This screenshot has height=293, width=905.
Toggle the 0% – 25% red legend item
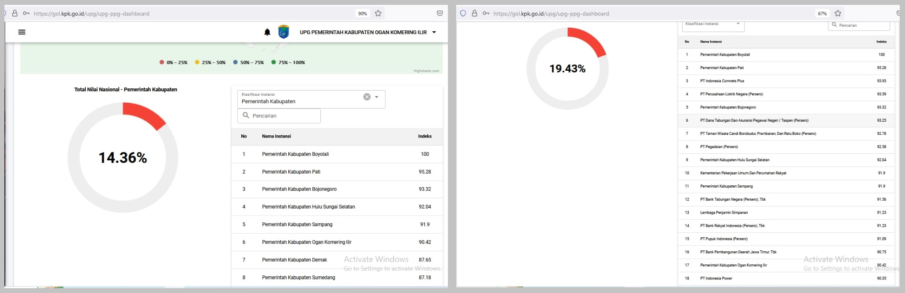point(174,62)
